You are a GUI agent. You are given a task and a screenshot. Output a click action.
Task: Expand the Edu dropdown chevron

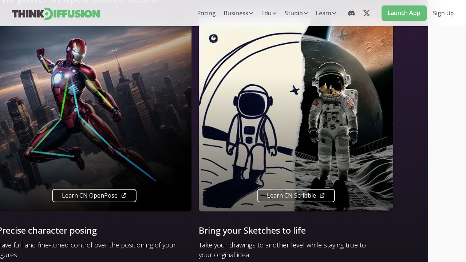click(275, 13)
